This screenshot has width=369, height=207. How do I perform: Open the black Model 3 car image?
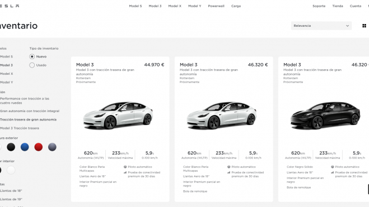pos(325,115)
